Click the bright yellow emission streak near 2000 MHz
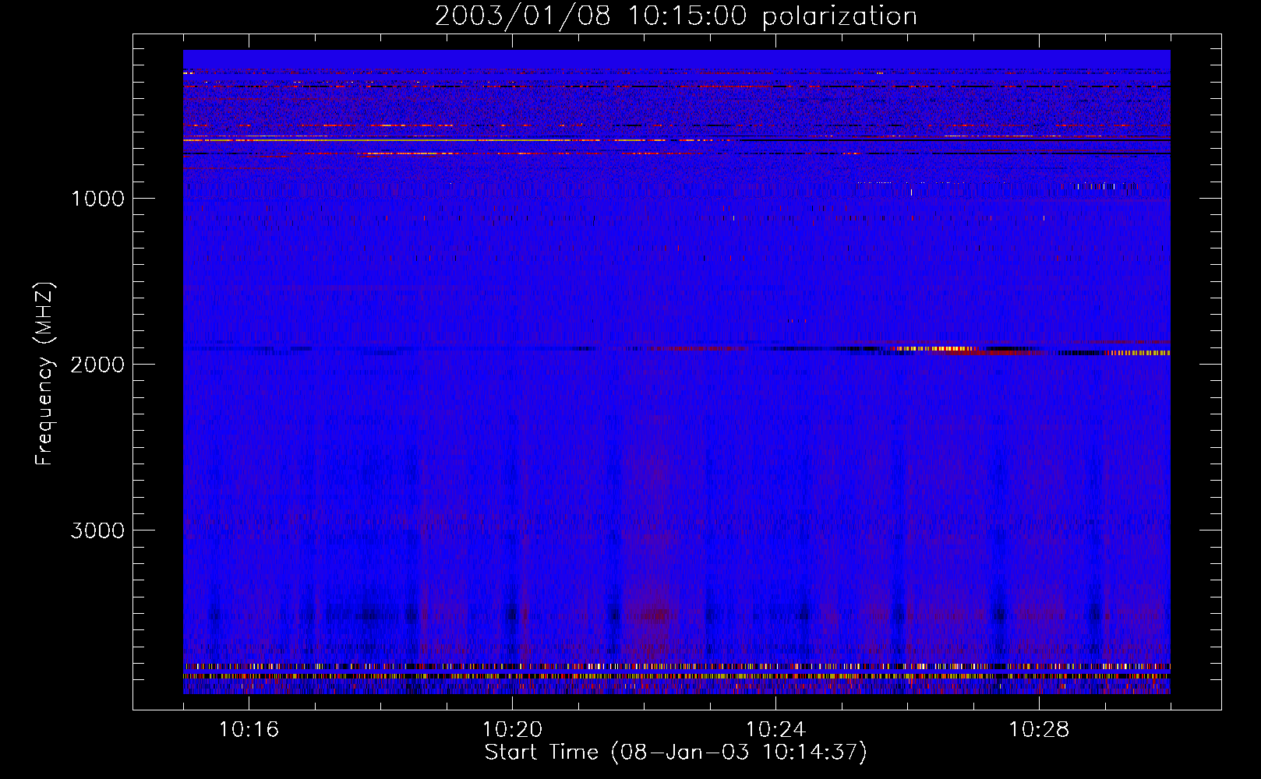 (935, 349)
